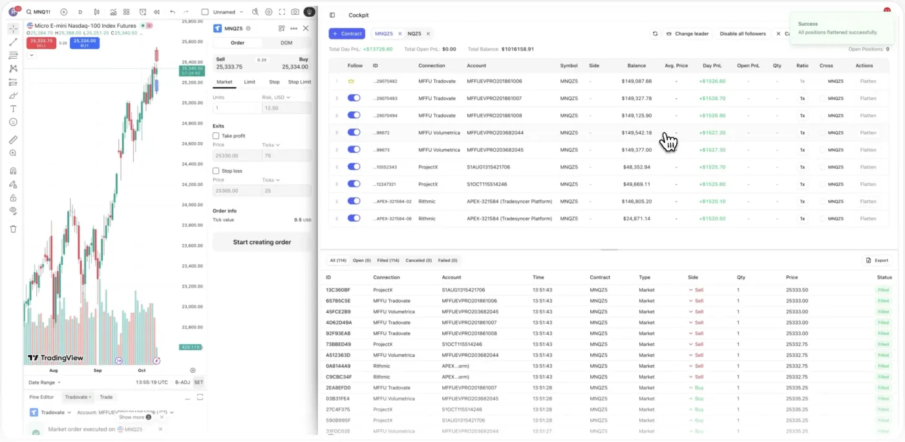The image size is (905, 442).
Task: Open the MNQ1! symbol search
Action: 37,12
